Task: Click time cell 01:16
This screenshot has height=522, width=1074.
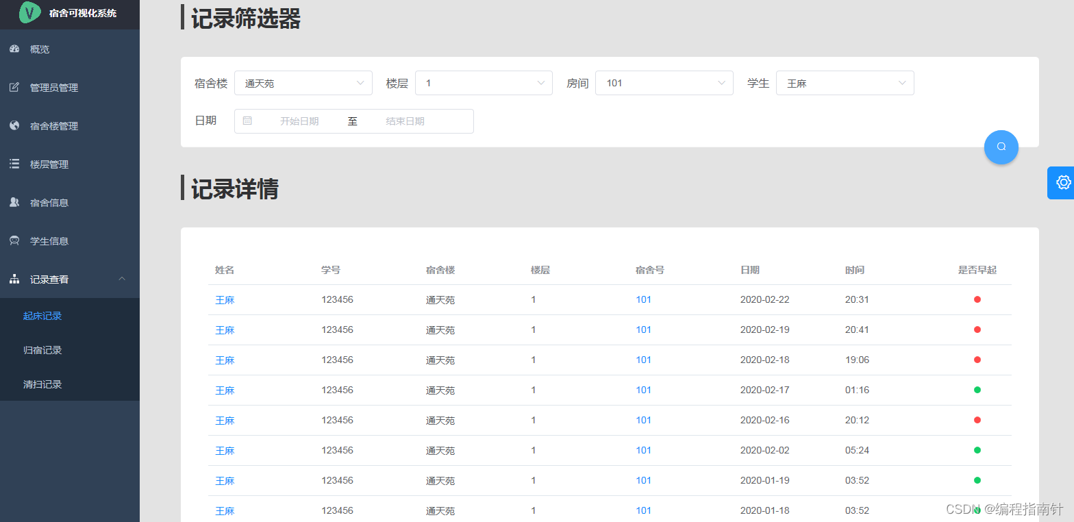Action: (x=857, y=390)
